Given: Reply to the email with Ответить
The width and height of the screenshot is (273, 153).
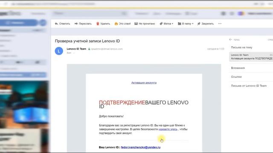Looking at the screenshot, I should point(62,24).
